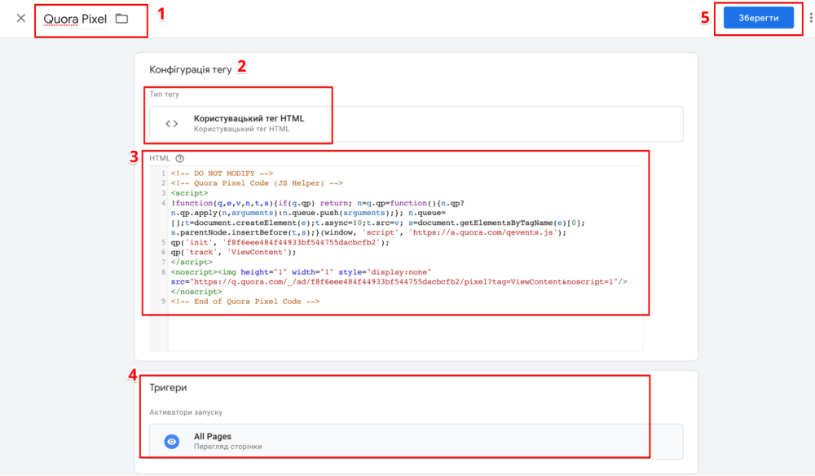Screen dimensions: 815x476
Task: Click the noscript img code line
Action: click(x=399, y=282)
